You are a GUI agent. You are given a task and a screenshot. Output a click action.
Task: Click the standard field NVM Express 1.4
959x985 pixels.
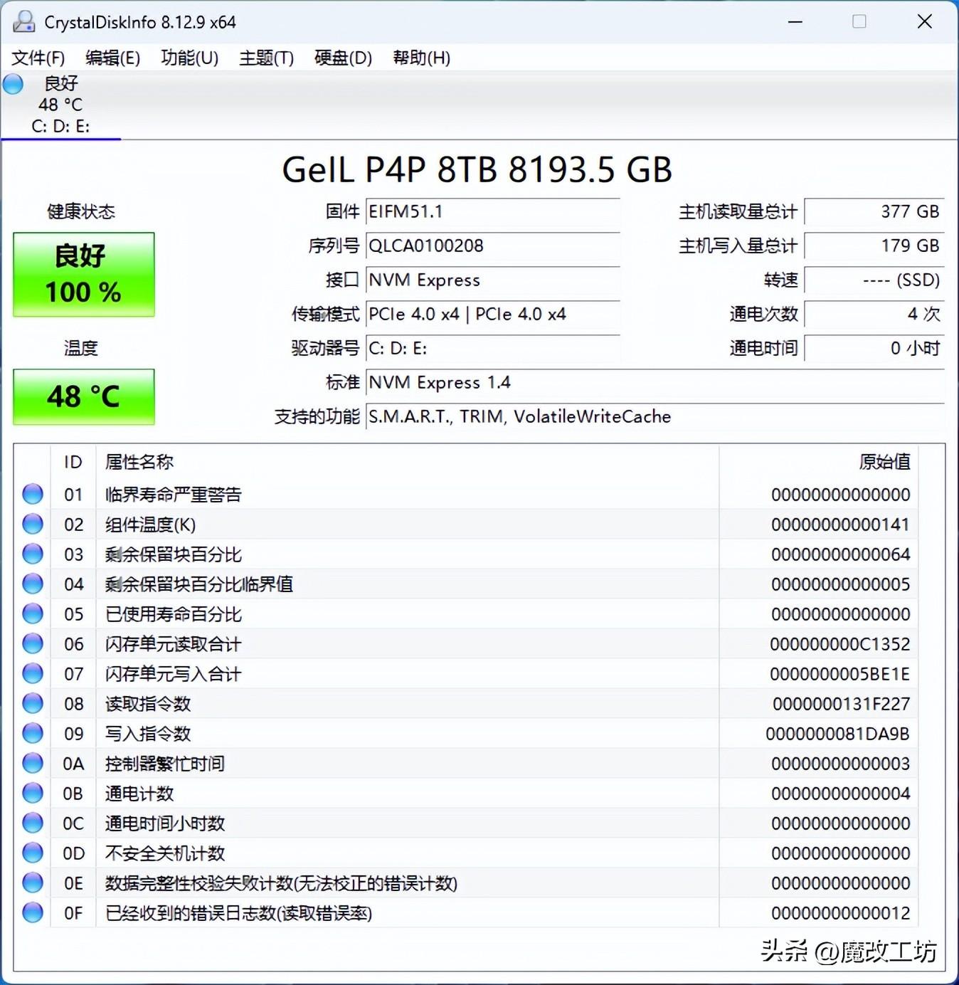(655, 383)
